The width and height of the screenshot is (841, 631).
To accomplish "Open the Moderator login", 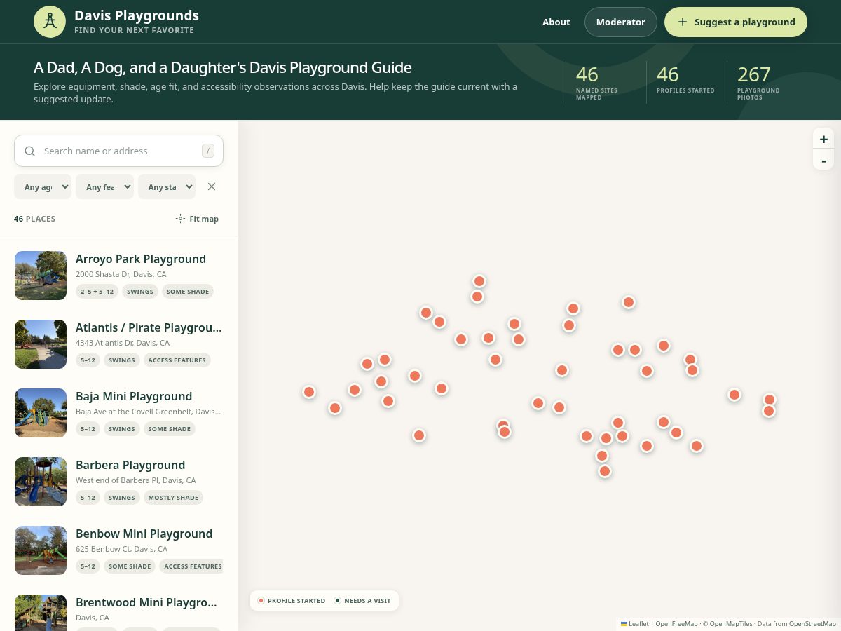I will [x=620, y=22].
